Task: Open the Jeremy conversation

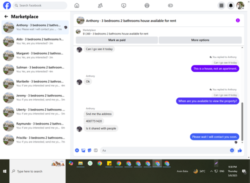Action: (x=35, y=97)
